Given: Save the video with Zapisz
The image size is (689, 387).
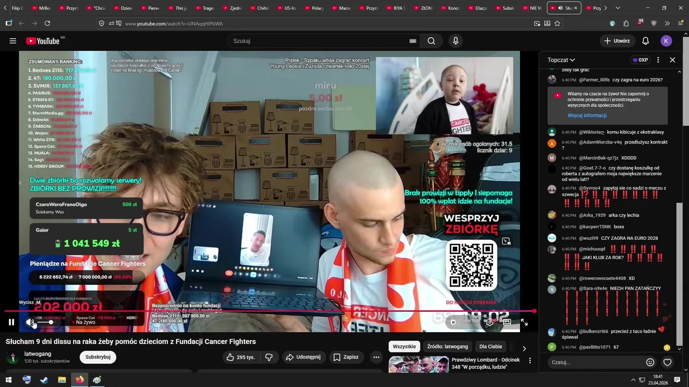Looking at the screenshot, I should tap(346, 357).
